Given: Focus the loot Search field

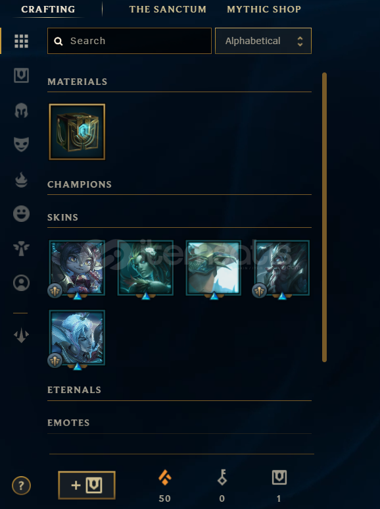Looking at the screenshot, I should pyautogui.click(x=130, y=41).
